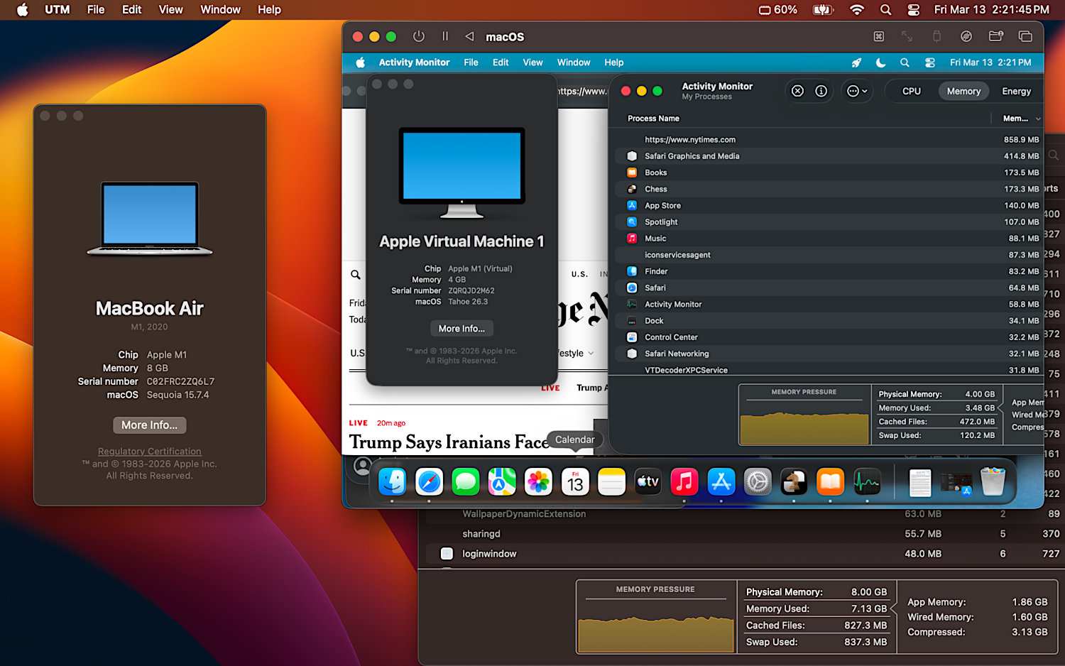
Task: Open Control Center in the guest menu bar
Action: click(x=929, y=62)
